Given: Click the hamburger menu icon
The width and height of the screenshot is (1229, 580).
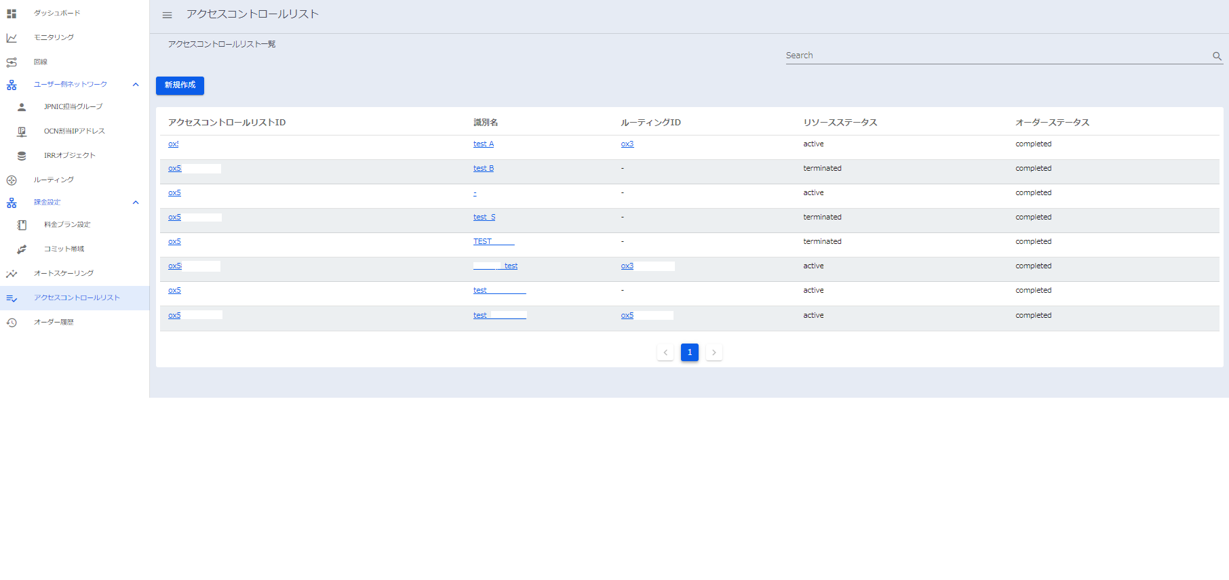Looking at the screenshot, I should [x=167, y=15].
